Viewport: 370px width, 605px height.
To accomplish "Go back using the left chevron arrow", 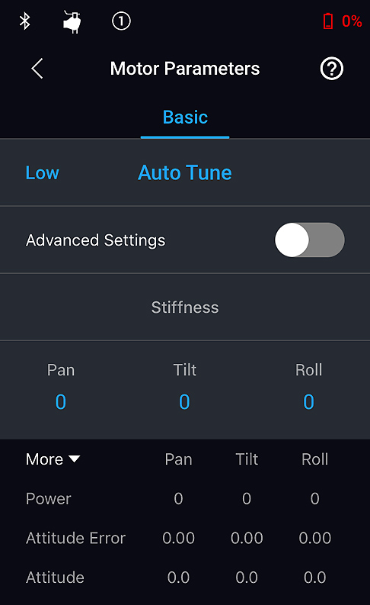I will pos(37,69).
